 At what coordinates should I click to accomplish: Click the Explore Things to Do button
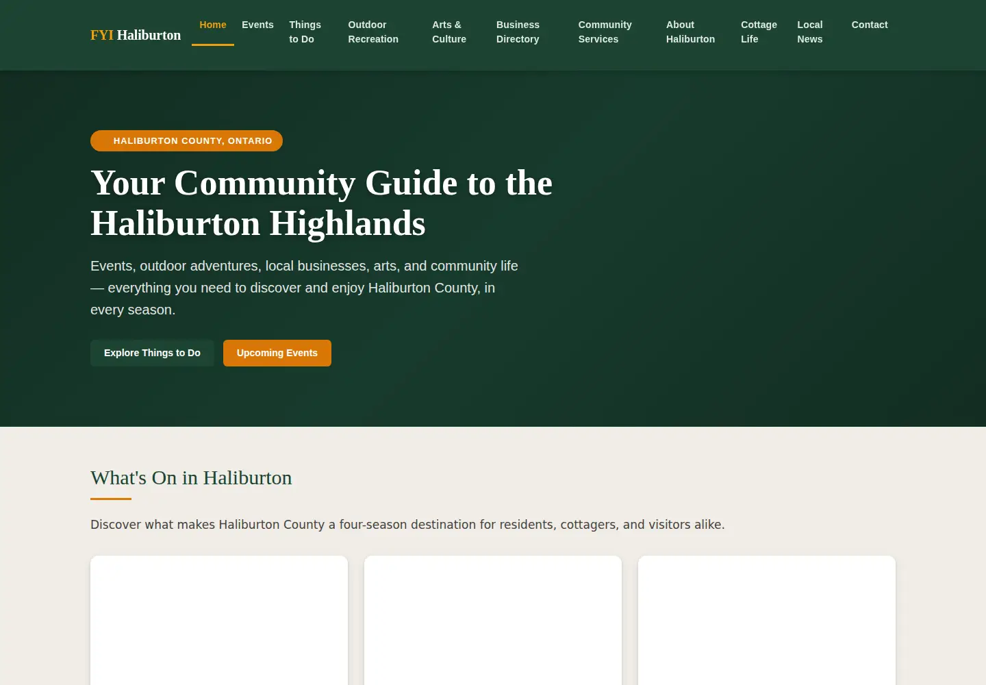click(152, 353)
